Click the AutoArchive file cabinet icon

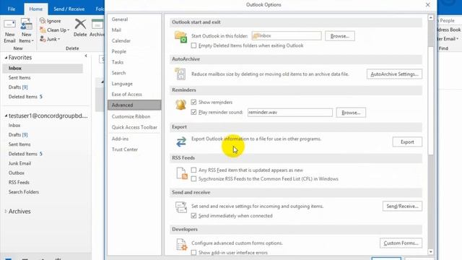click(180, 74)
